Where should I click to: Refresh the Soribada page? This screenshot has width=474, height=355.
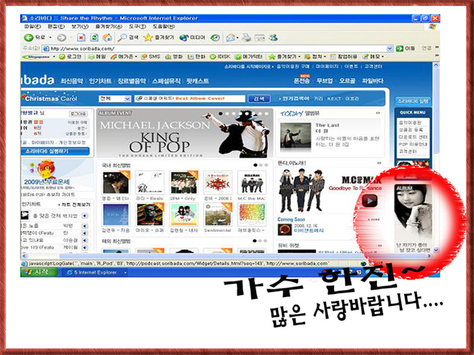94,38
